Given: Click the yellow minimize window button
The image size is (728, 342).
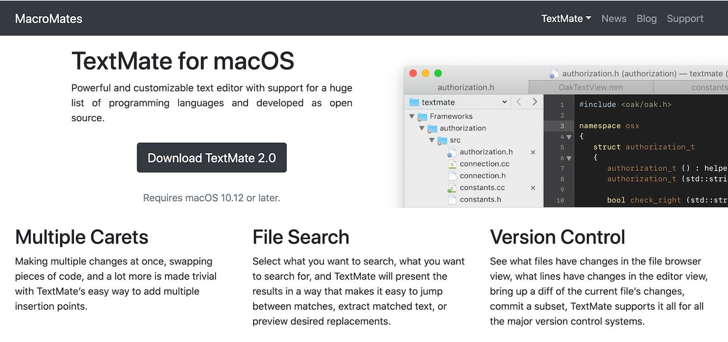Looking at the screenshot, I should point(426,73).
